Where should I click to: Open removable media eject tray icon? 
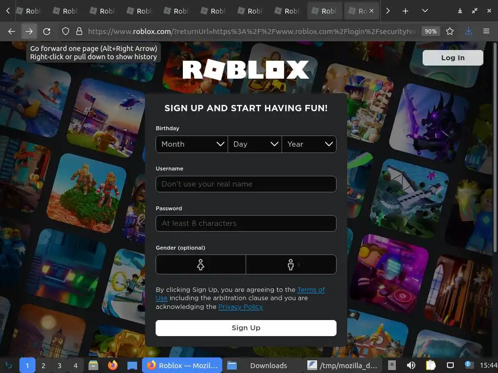pyautogui.click(x=392, y=365)
